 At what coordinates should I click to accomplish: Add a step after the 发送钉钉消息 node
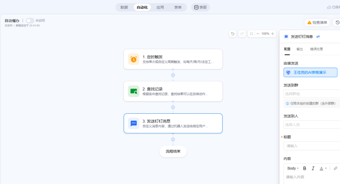point(173,139)
